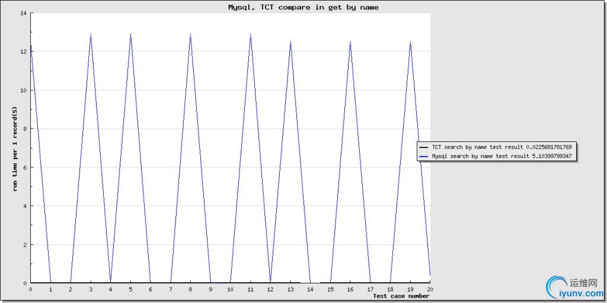The image size is (607, 303).
Task: Click x-axis tick label 1
Action: coord(51,289)
